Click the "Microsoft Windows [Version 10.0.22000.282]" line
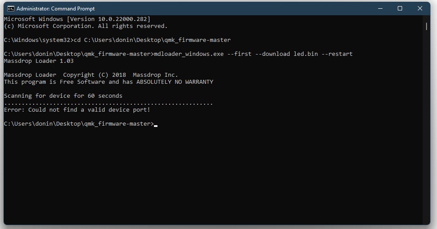Image resolution: width=437 pixels, height=229 pixels. (x=77, y=19)
